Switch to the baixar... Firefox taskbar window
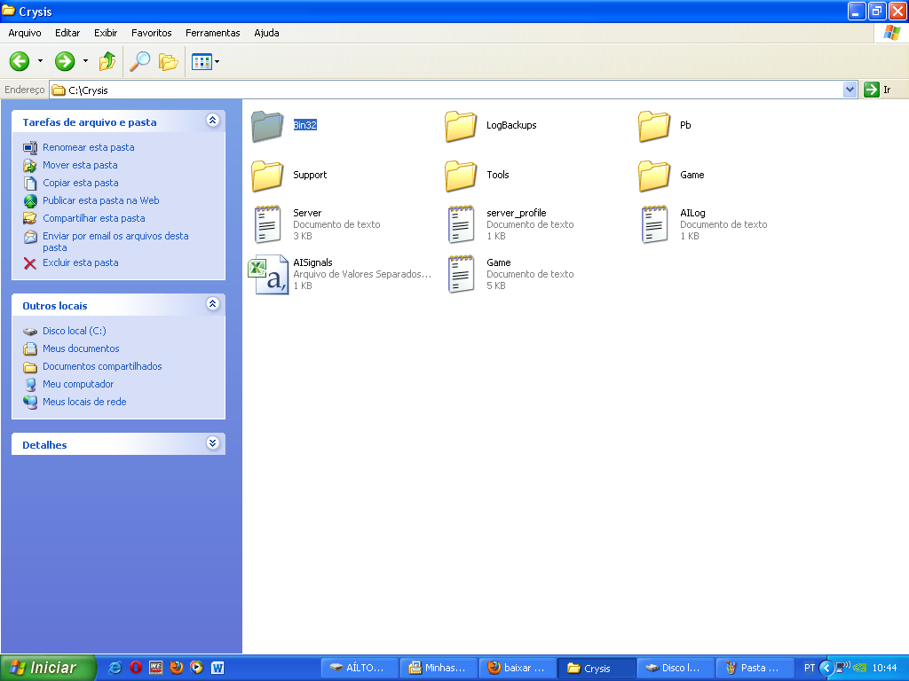The image size is (909, 681). coord(518,668)
